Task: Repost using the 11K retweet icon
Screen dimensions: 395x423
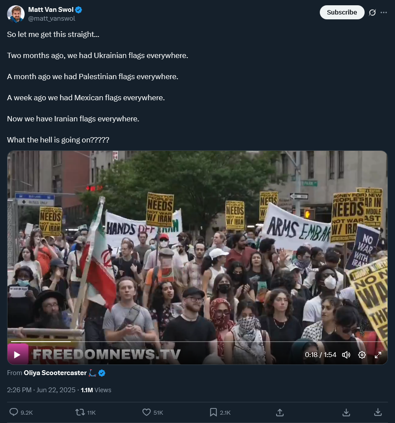Action: (80, 412)
